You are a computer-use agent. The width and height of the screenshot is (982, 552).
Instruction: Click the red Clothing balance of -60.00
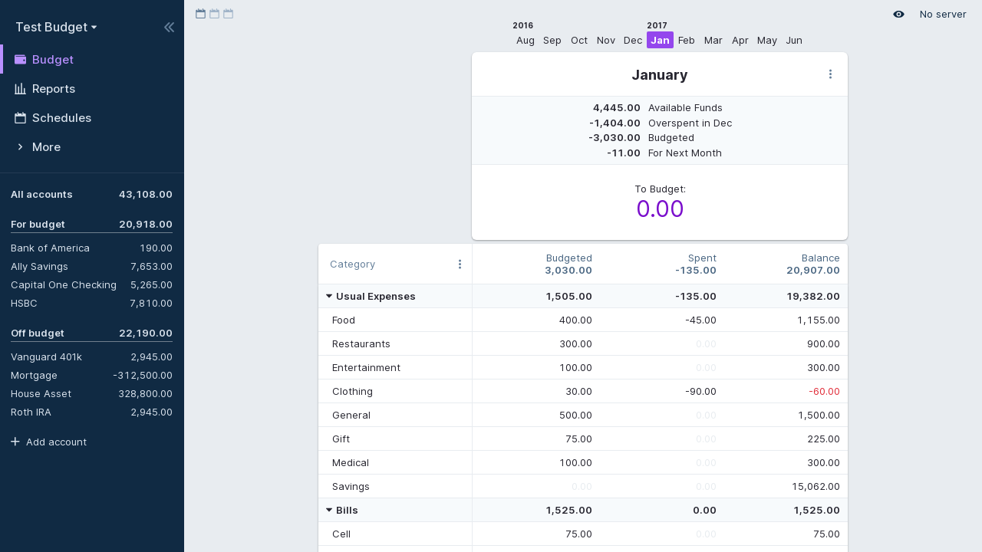tap(823, 391)
